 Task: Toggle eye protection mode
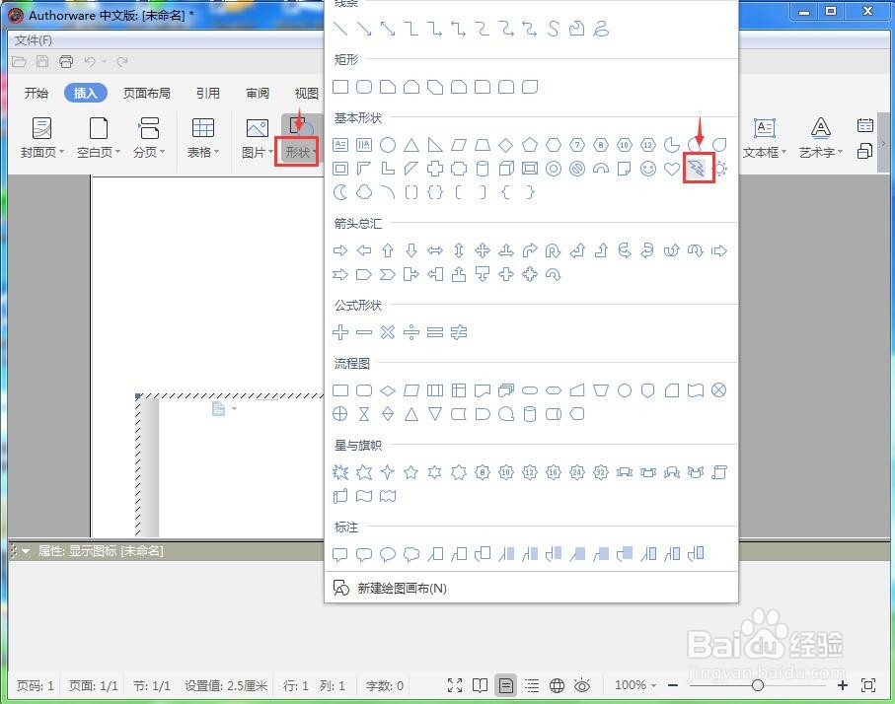582,684
